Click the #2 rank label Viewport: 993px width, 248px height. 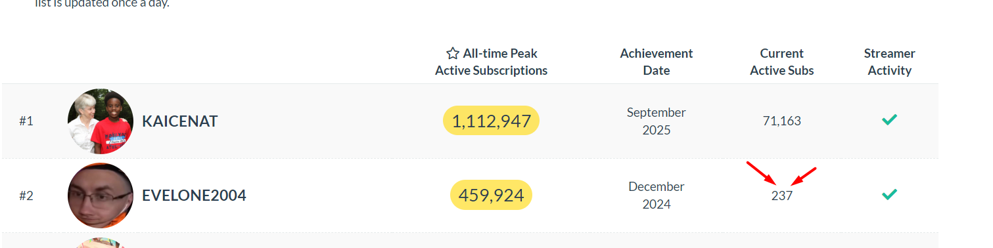click(26, 196)
